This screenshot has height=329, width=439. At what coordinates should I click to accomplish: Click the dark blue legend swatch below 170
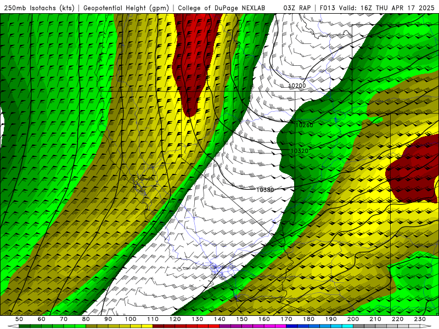292,326
